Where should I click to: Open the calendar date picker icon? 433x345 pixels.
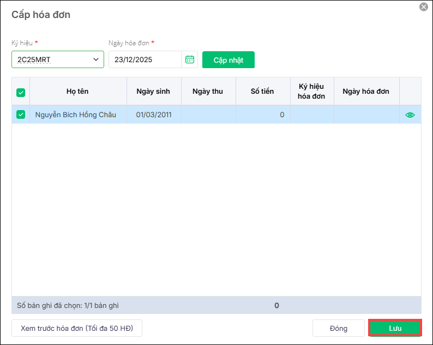190,59
